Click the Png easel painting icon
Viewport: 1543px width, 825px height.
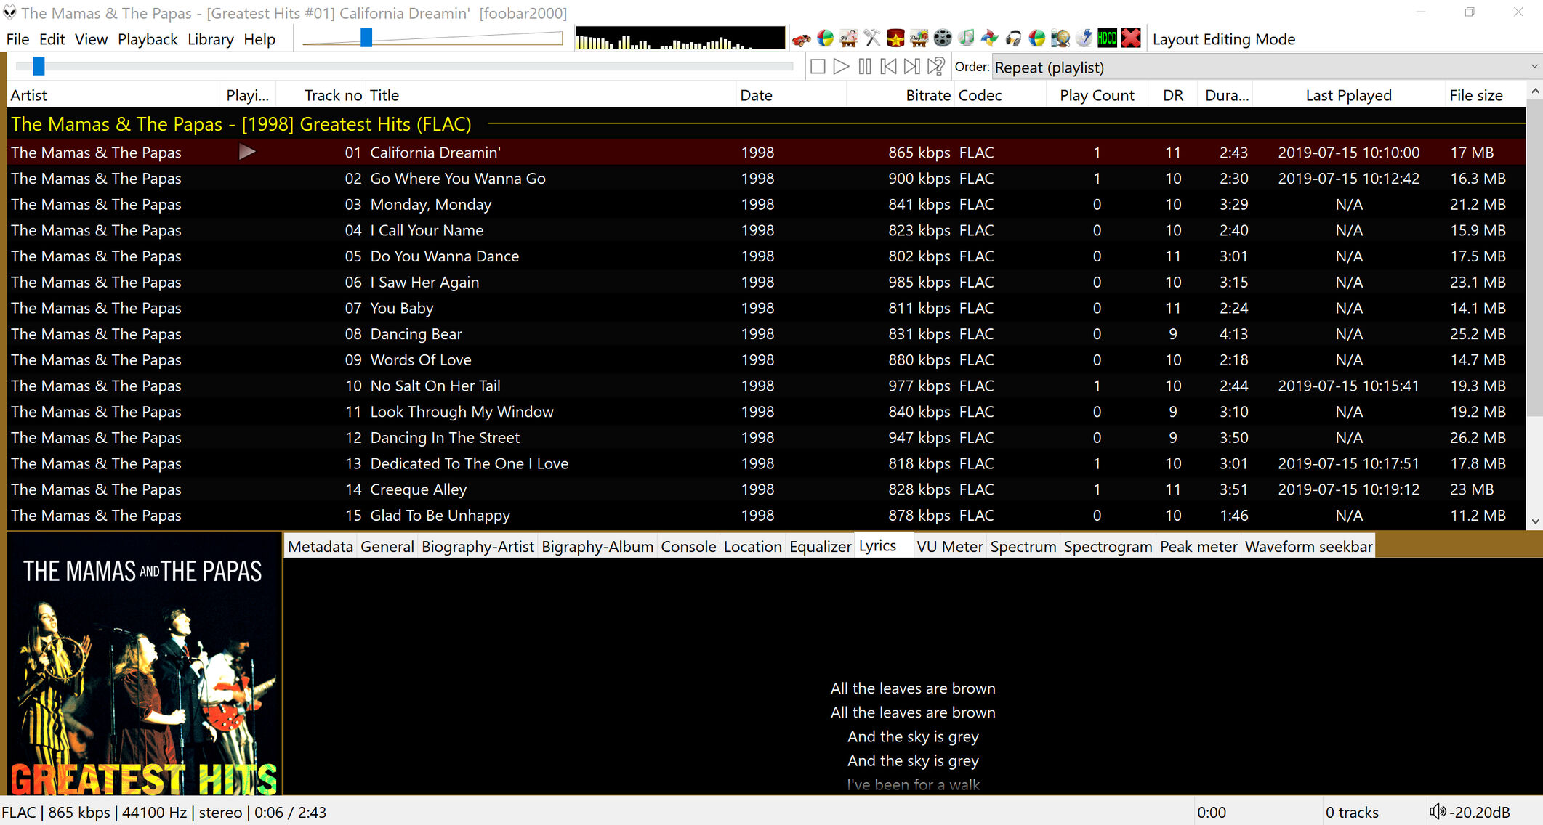pos(919,38)
